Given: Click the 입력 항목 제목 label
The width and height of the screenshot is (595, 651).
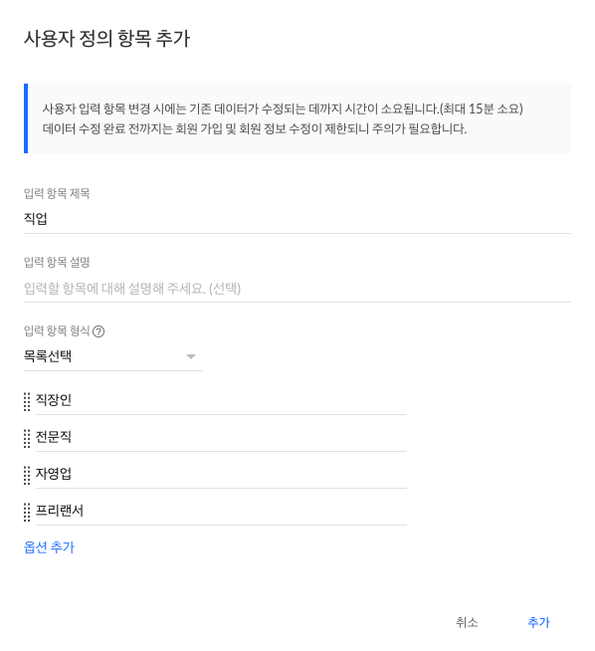Looking at the screenshot, I should coord(57,193).
